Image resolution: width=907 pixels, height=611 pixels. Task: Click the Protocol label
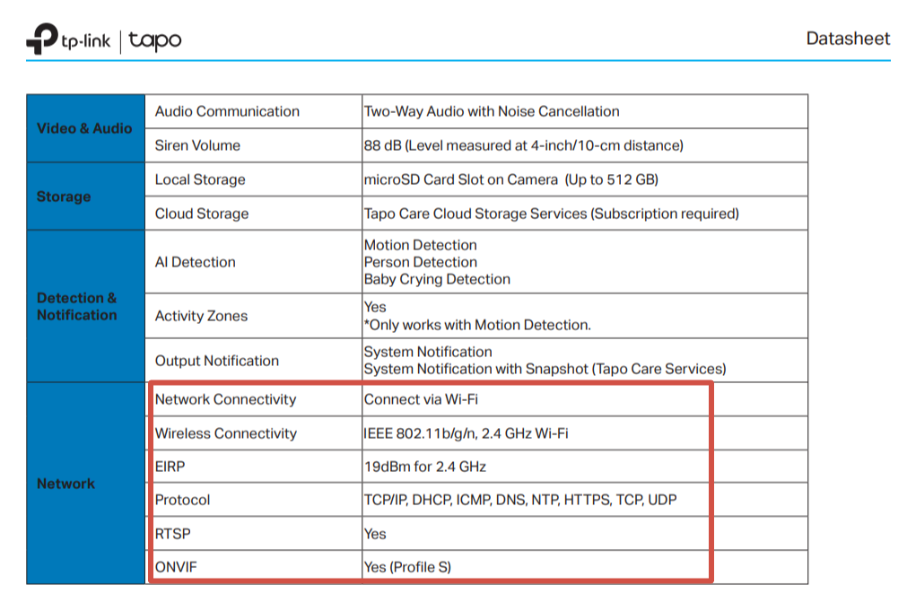click(183, 500)
